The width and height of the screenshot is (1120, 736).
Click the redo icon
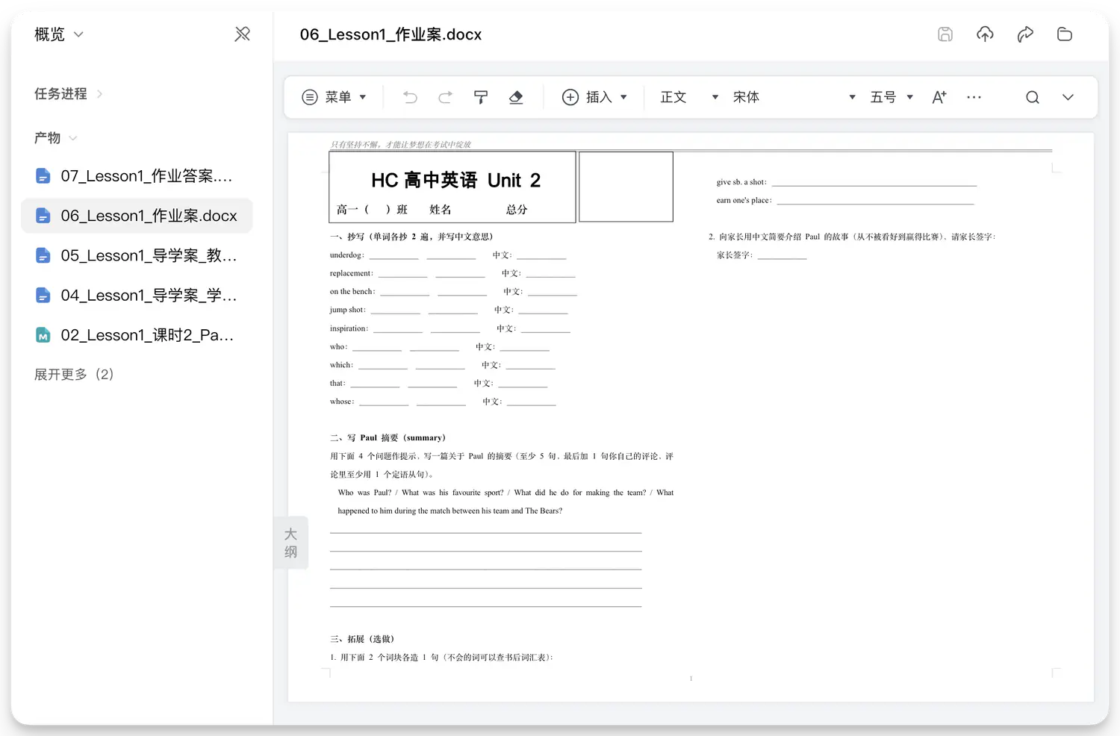click(445, 97)
